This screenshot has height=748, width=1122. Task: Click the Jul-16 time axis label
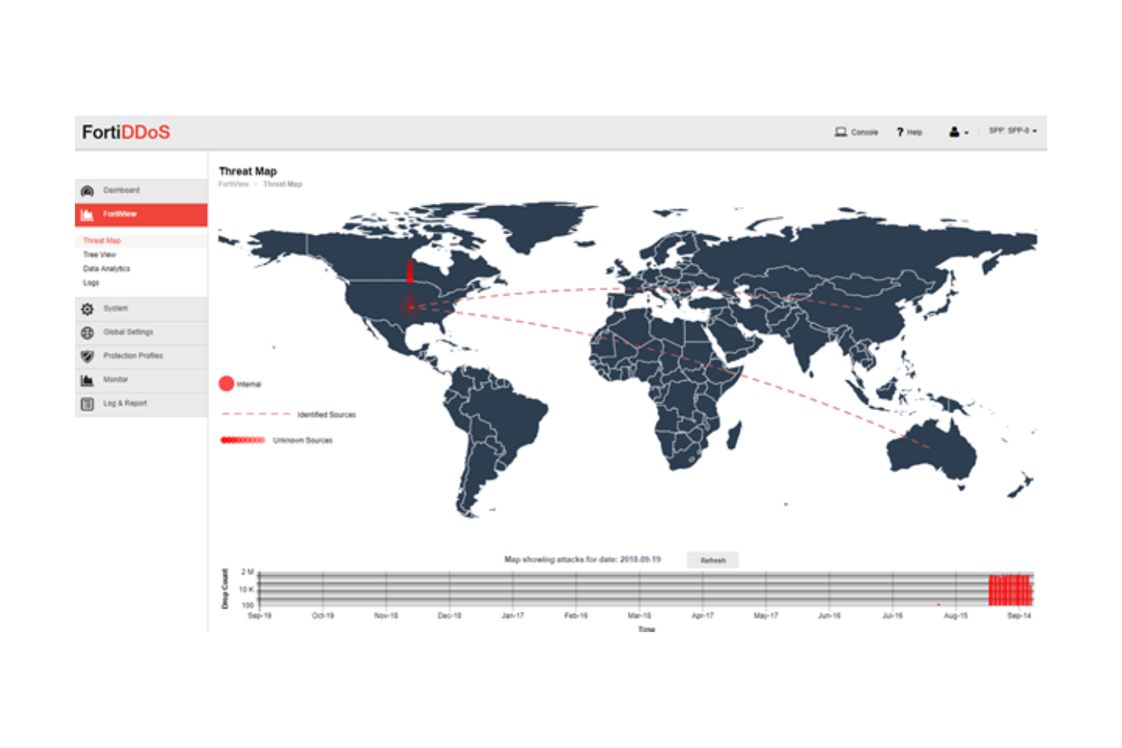[892, 616]
